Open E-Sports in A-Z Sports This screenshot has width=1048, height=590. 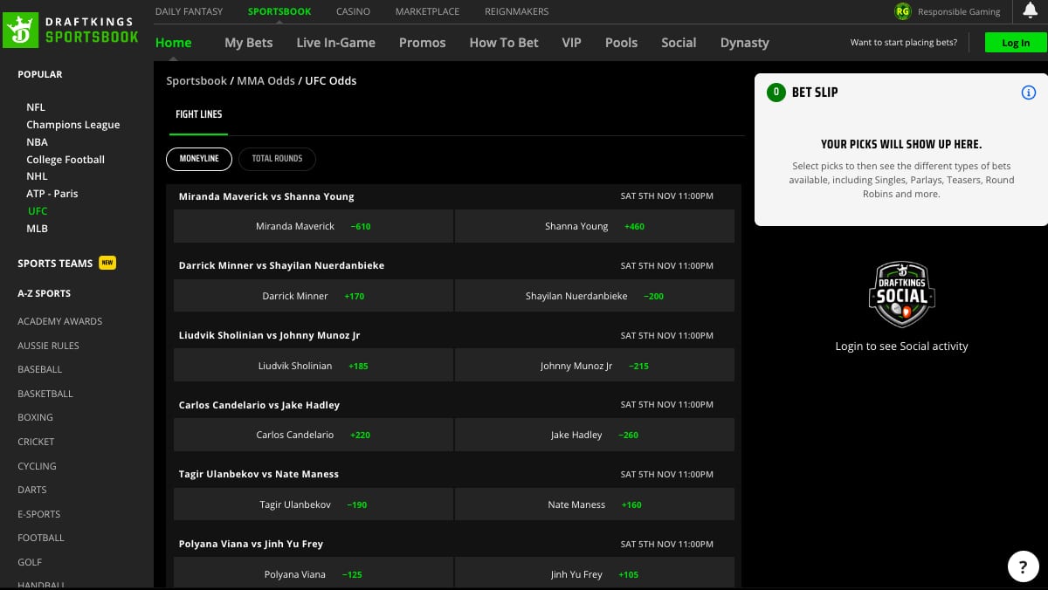tap(39, 514)
